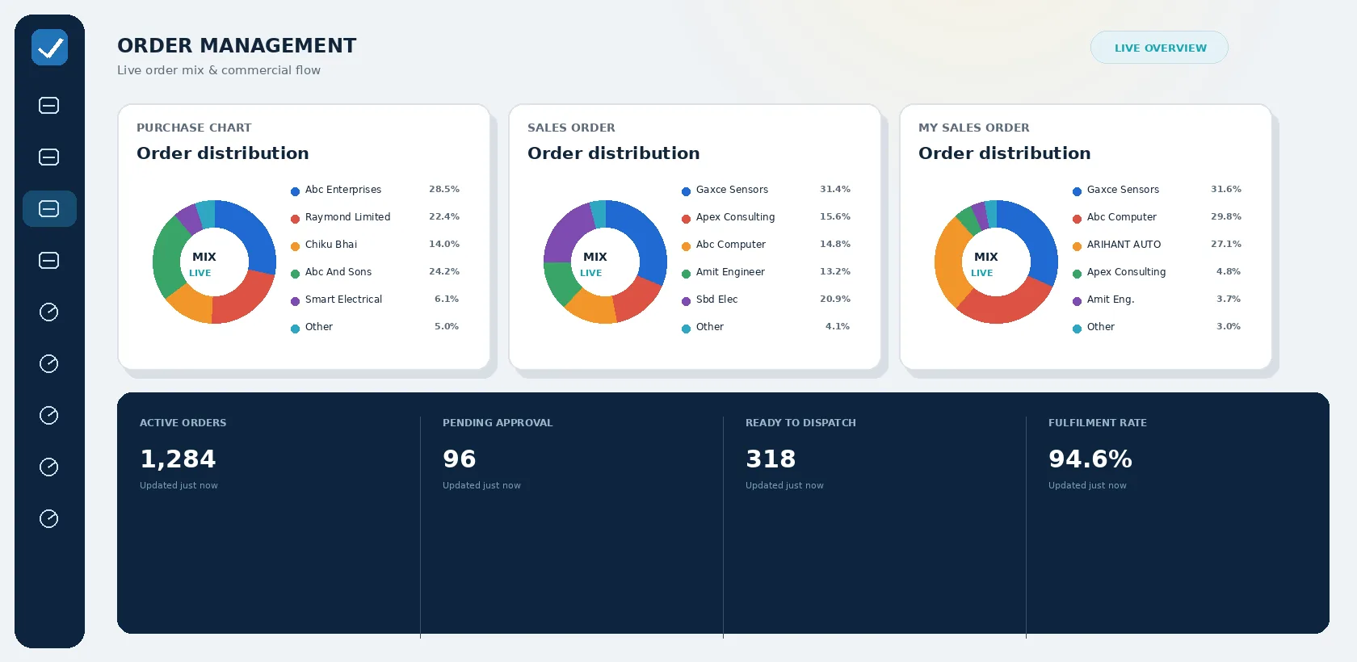
Task: Select Apex Consulting in My Sales Order card
Action: (x=1126, y=272)
